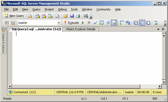168x102 pixels.
Task: Click the 'INS' mode indicator
Action: click(x=155, y=99)
